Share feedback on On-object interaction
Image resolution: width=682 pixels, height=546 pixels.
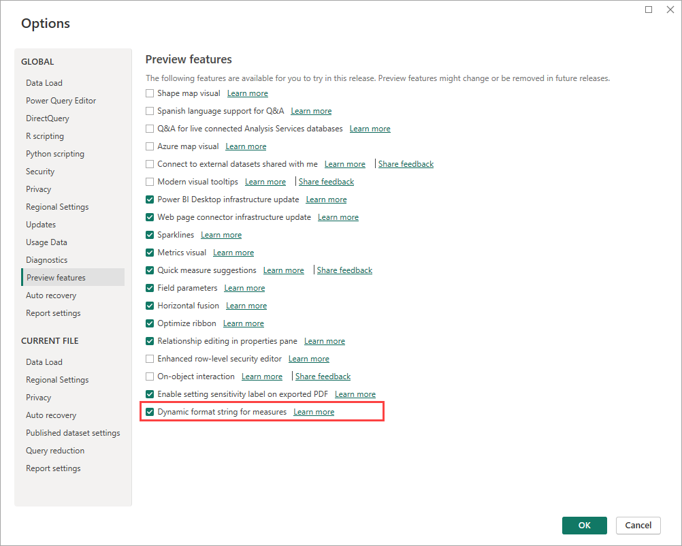click(323, 376)
